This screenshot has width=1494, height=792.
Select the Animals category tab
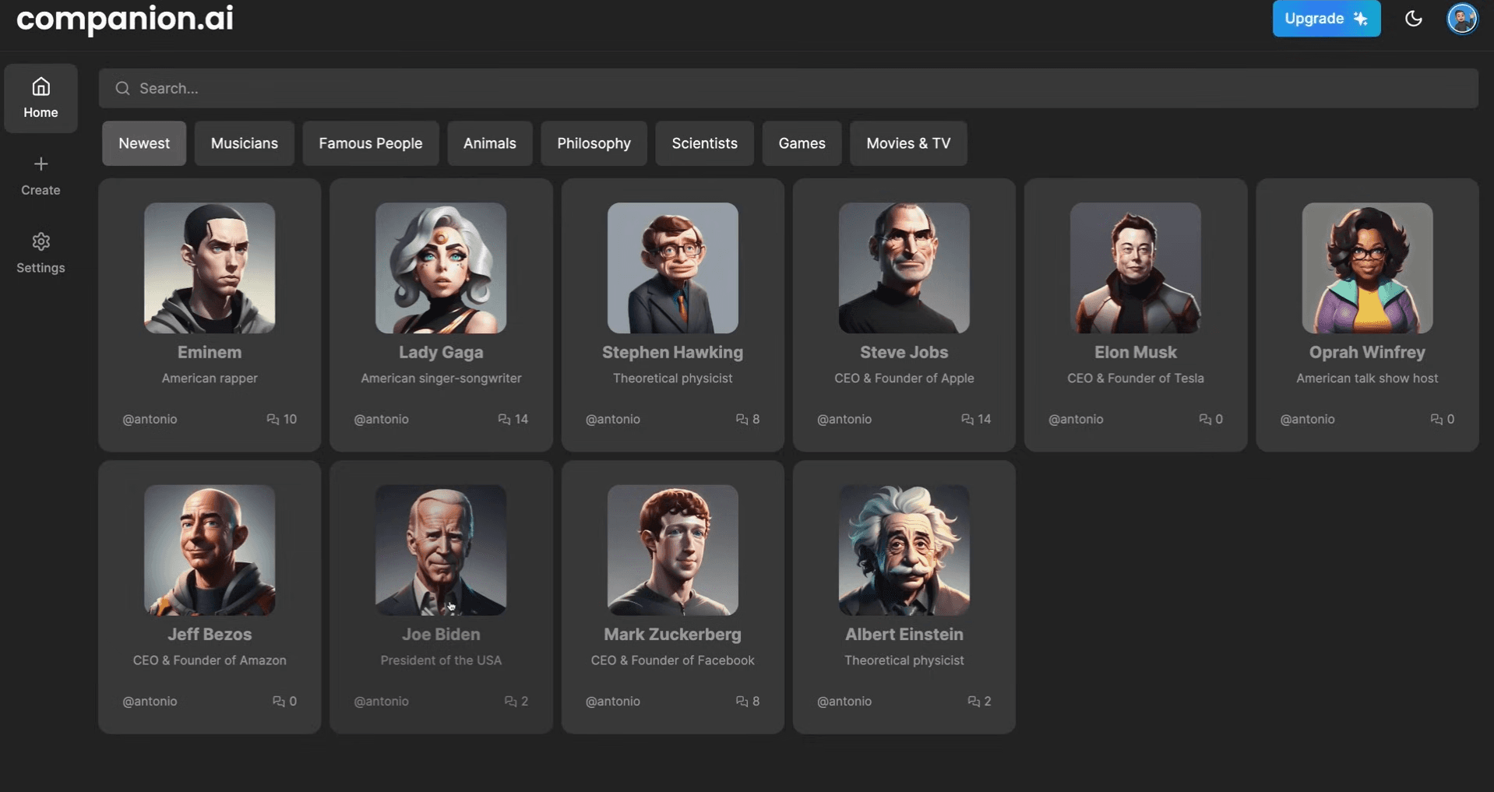490,143
